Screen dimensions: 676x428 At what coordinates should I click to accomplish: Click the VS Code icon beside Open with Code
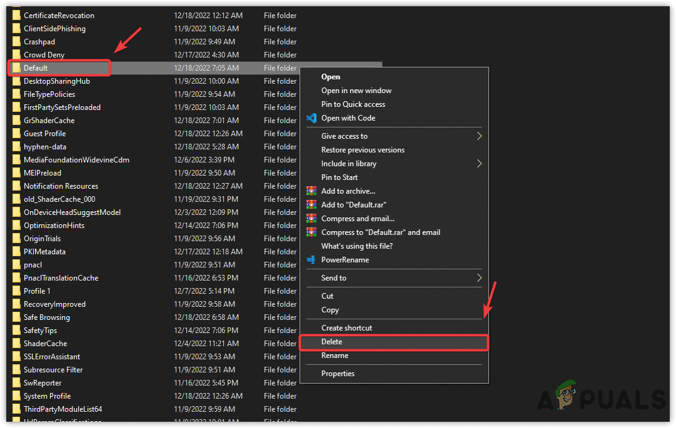(311, 118)
